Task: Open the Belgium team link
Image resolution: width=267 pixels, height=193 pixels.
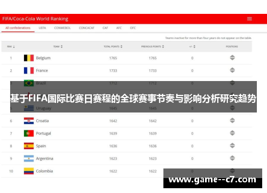Action: [x=43, y=58]
